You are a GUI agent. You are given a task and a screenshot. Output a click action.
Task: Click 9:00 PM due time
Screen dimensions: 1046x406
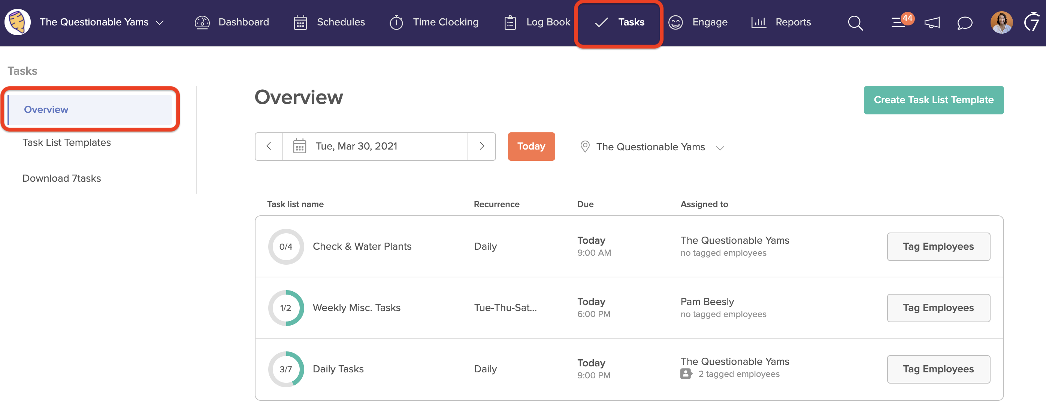[594, 376]
